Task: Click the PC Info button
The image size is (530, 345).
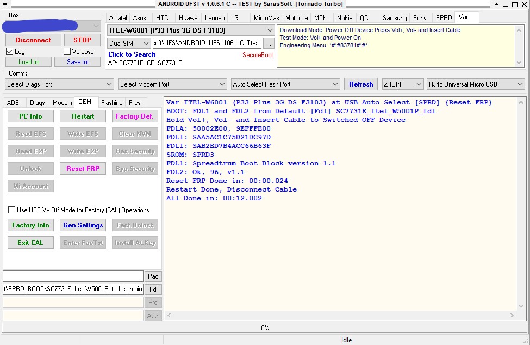Action: [30, 116]
